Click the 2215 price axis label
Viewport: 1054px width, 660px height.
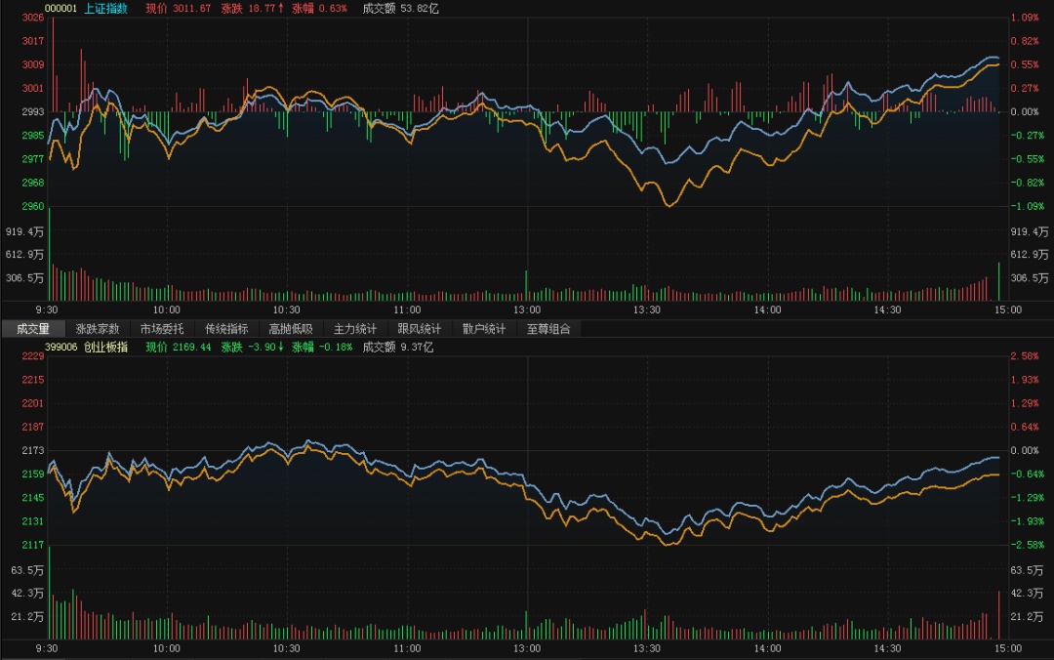(33, 380)
